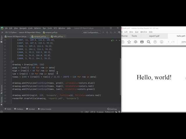Click the Run with Coverage icon
Image resolution: width=186 pixels, height=139 pixels.
(111, 32)
